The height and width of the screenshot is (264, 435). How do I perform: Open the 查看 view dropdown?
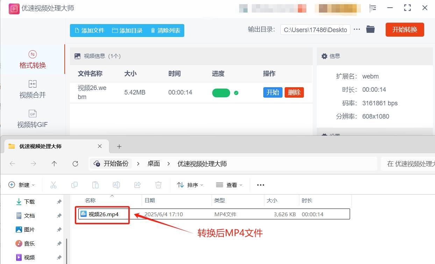click(x=229, y=184)
